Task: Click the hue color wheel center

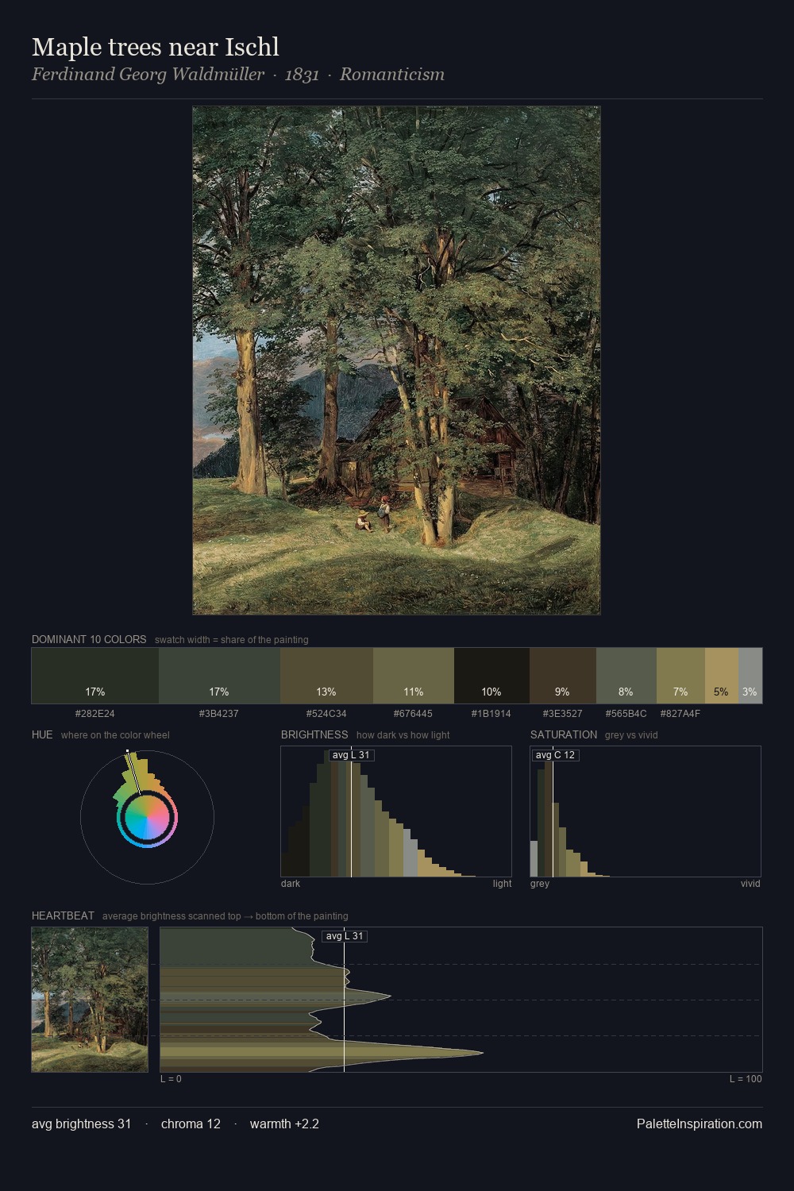Action: [147, 818]
